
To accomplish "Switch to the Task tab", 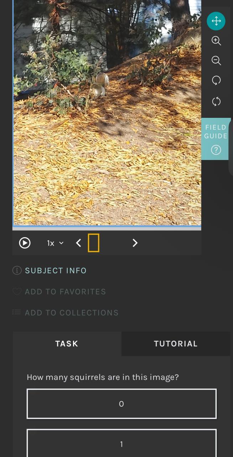I will tap(67, 344).
